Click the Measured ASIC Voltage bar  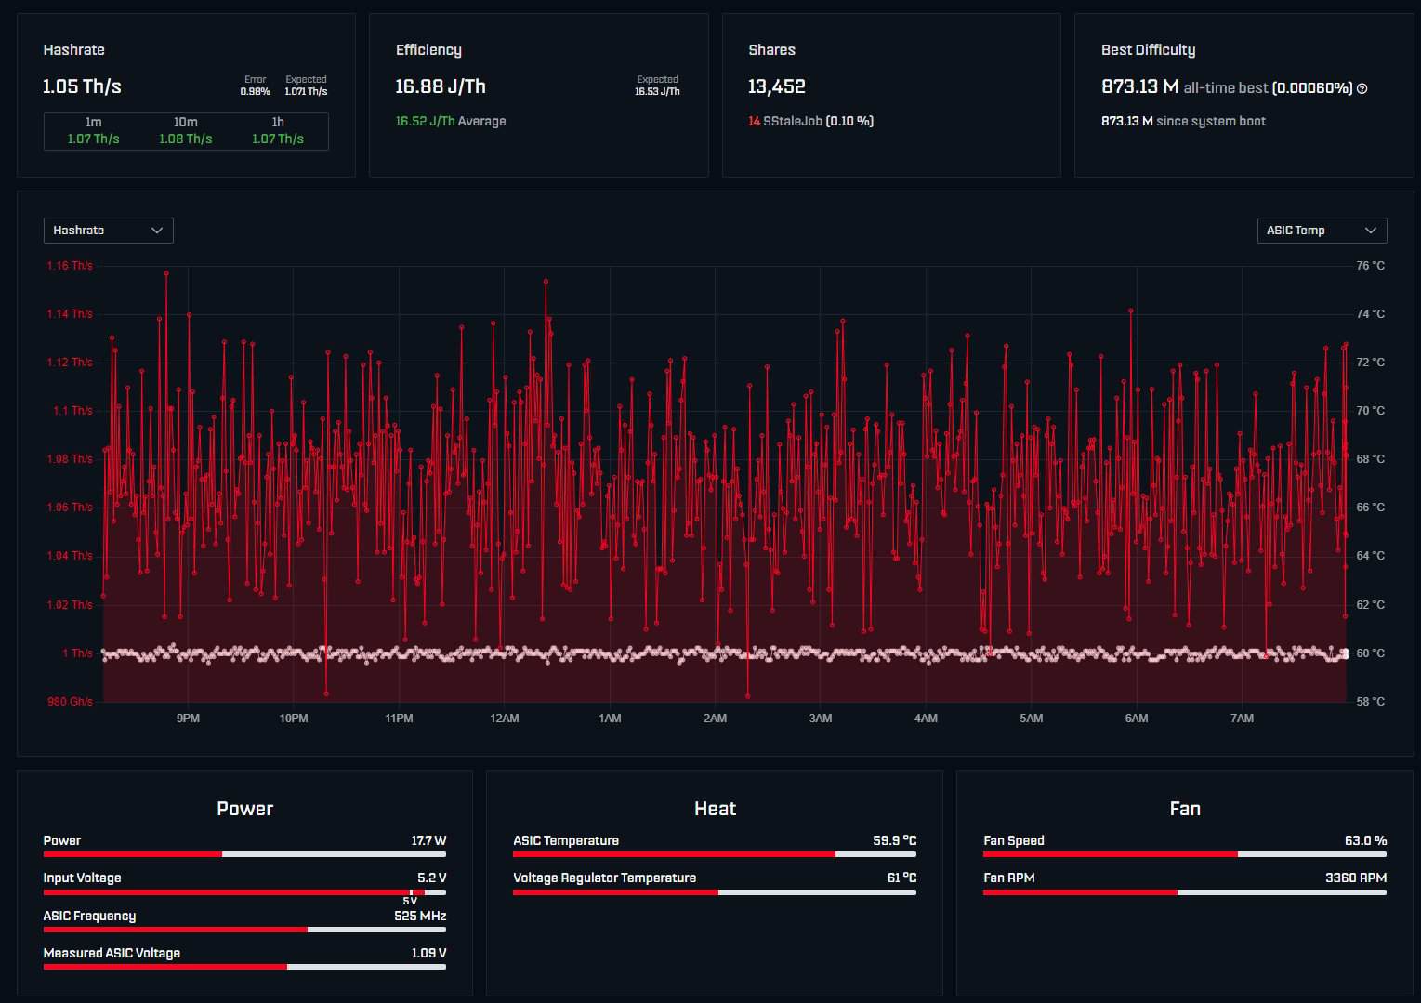click(x=244, y=967)
